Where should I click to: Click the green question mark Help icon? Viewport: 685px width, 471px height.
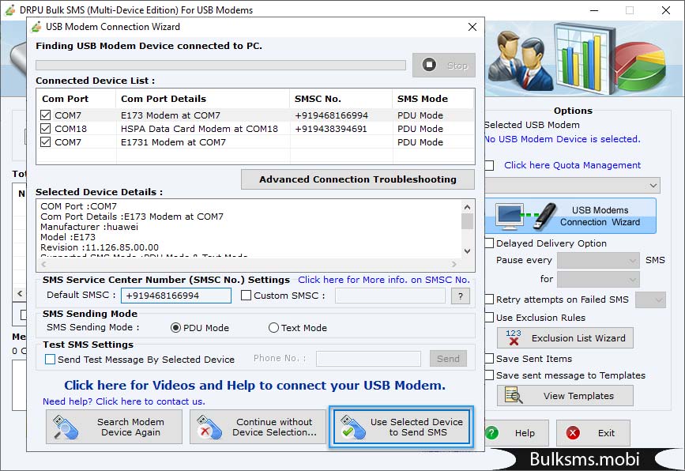coord(492,433)
